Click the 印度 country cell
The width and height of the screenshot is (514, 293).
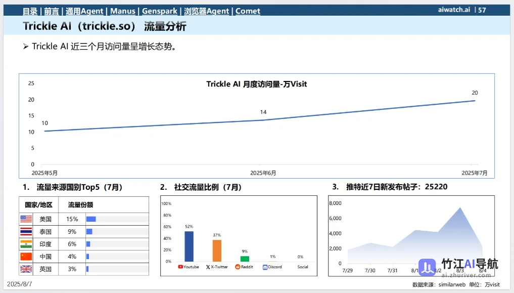pyautogui.click(x=45, y=244)
